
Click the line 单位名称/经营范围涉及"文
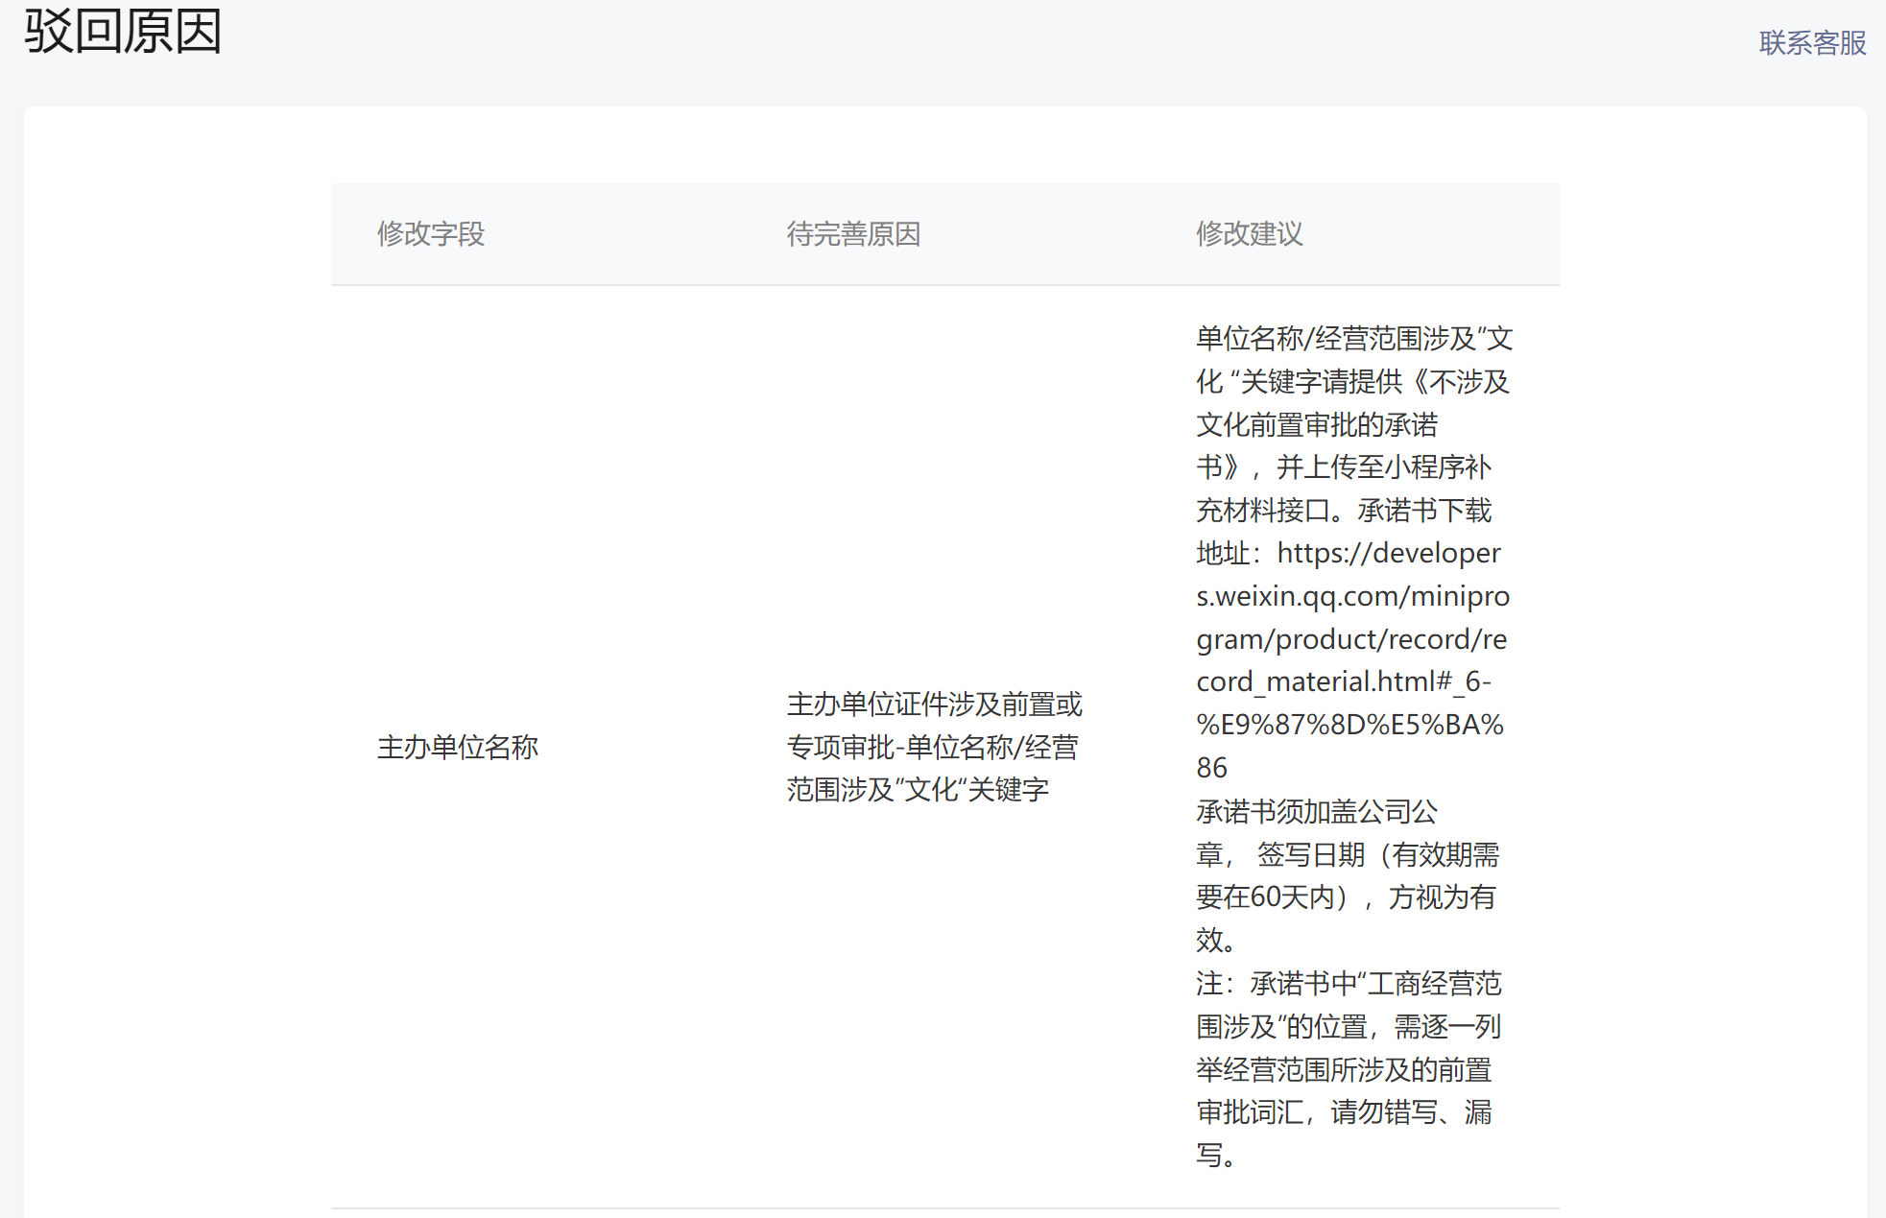point(1353,339)
